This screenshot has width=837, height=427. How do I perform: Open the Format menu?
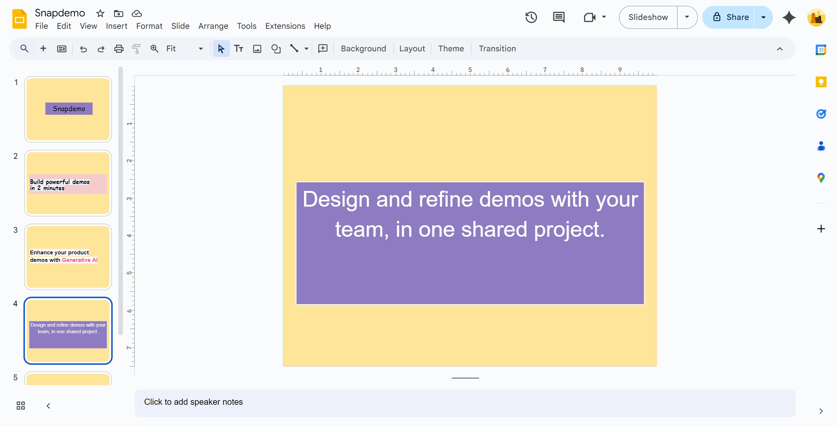pos(149,26)
